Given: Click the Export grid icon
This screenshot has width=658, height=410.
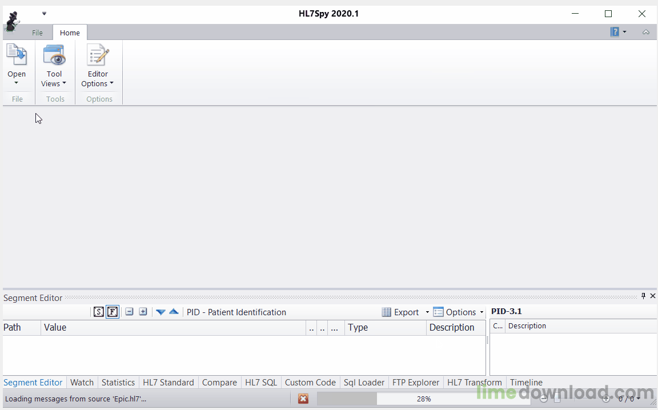Looking at the screenshot, I should pyautogui.click(x=387, y=312).
